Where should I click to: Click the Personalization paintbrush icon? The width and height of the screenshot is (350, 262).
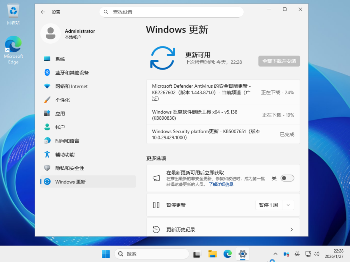click(x=47, y=100)
